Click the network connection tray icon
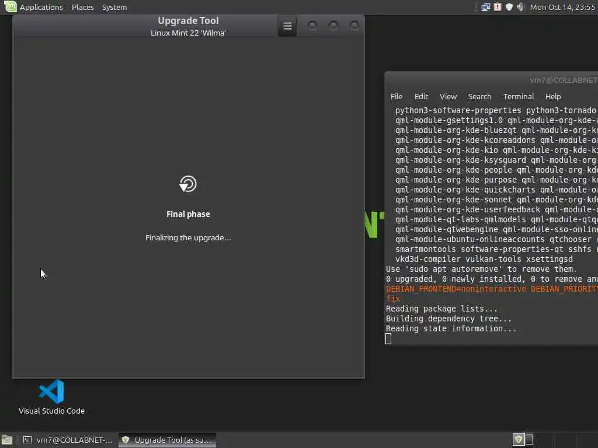Viewport: 598px width, 448px height. (485, 7)
